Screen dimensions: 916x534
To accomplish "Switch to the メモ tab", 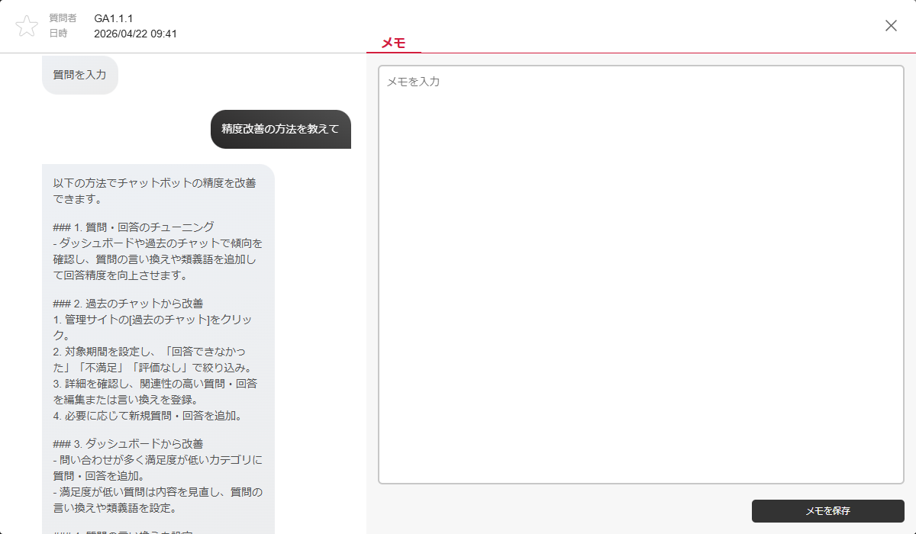I will click(x=393, y=43).
